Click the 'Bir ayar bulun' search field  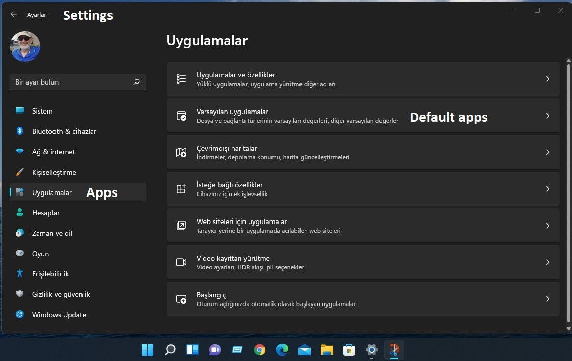click(78, 82)
